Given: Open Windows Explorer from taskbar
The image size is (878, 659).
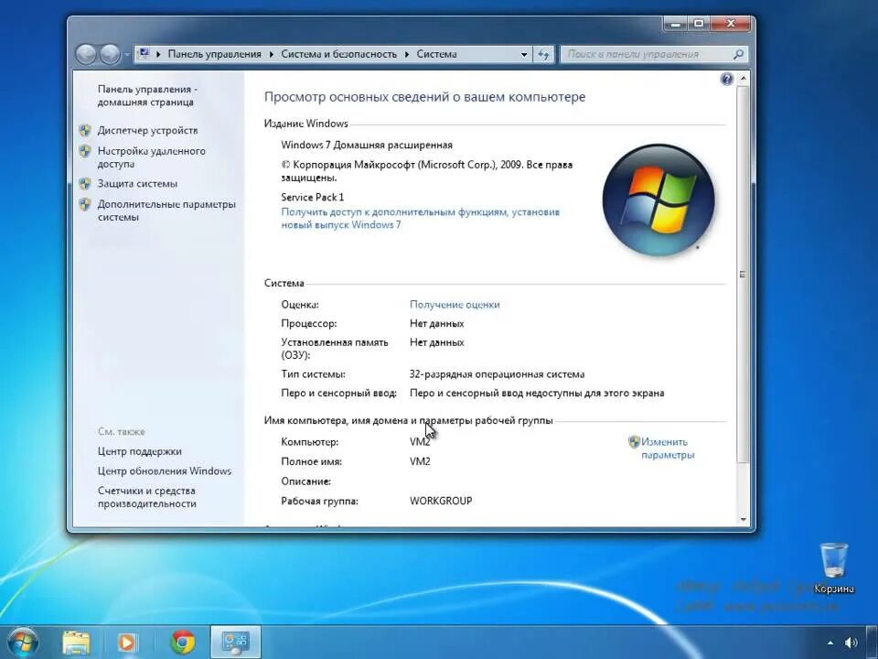Looking at the screenshot, I should (76, 643).
